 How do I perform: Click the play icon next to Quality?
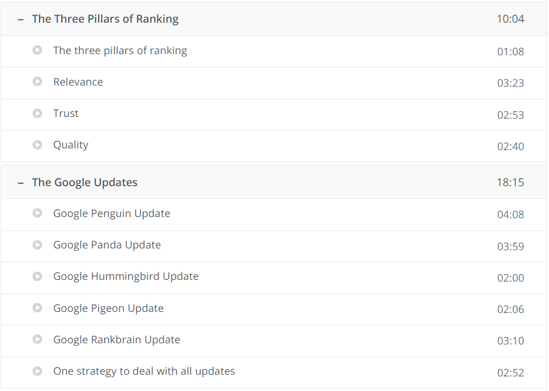37,145
